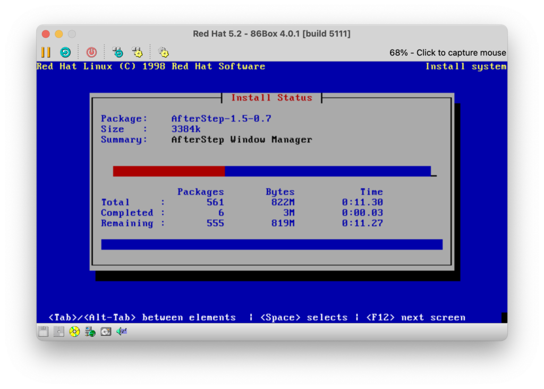Click the hard disk status icon
Image resolution: width=544 pixels, height=389 pixels.
[x=106, y=332]
